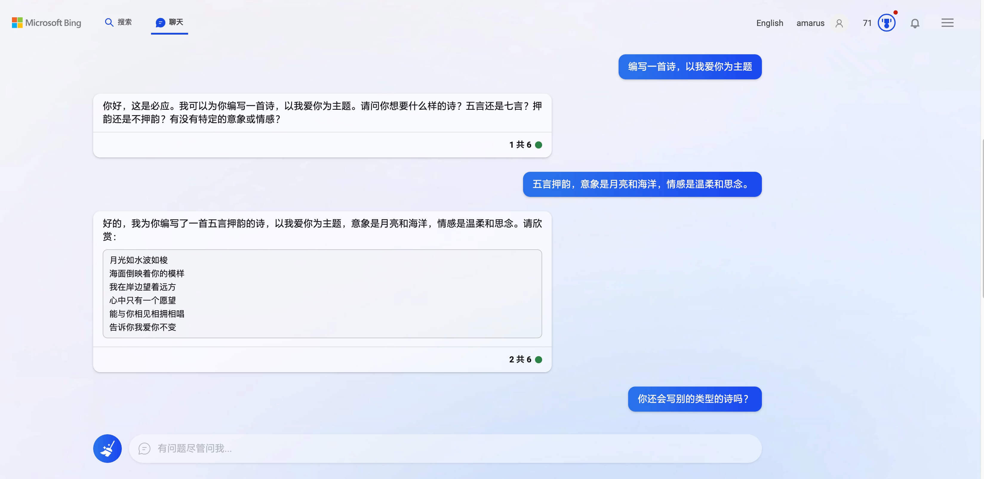Click the chat bubble icon in header
Screen dimensions: 984x479
click(160, 23)
